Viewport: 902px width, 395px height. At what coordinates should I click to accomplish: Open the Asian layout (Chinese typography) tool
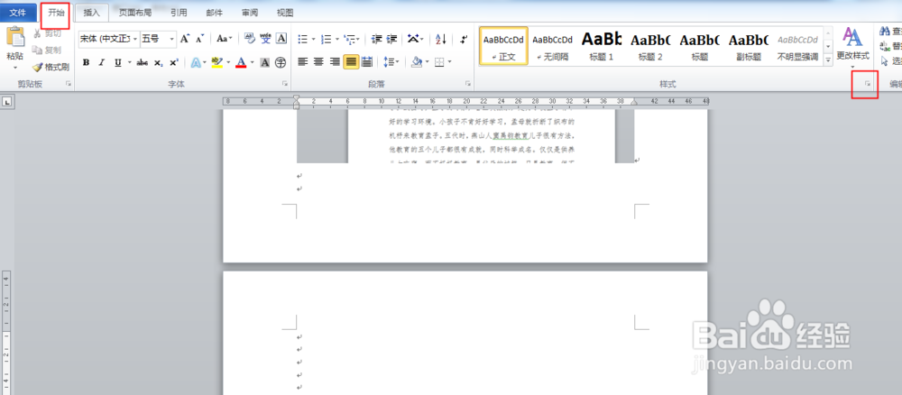[414, 39]
